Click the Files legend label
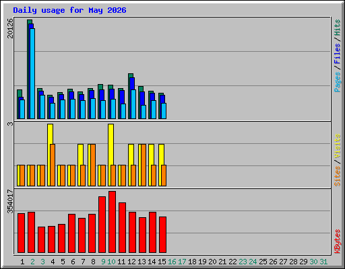 click(337, 53)
